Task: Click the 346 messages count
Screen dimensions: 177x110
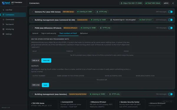Action: pos(161,12)
